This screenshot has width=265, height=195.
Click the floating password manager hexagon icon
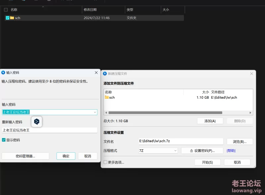[x=37, y=122]
